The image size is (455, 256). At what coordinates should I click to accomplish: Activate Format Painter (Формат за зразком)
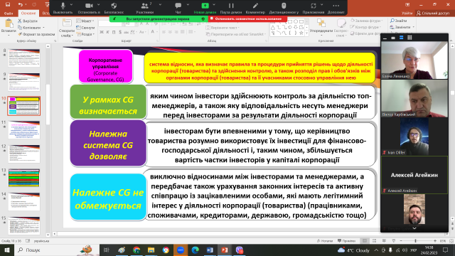tap(36, 34)
